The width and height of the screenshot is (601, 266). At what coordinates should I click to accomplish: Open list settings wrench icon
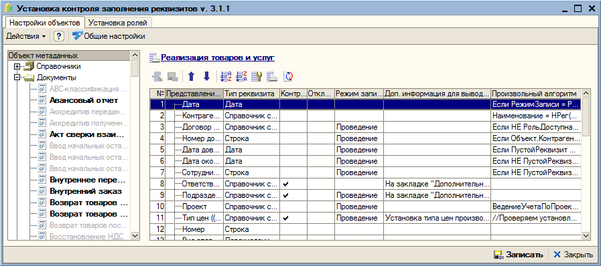257,77
